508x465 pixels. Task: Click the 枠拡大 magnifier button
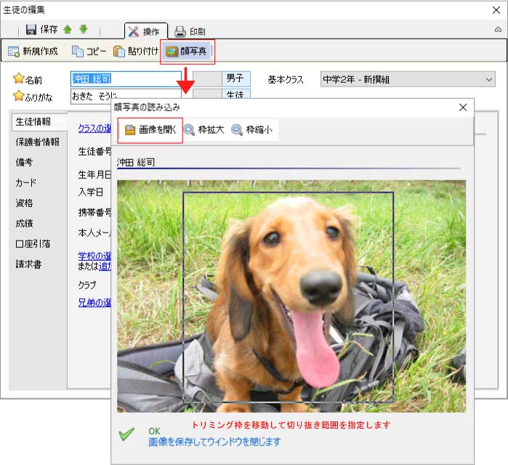pyautogui.click(x=204, y=130)
